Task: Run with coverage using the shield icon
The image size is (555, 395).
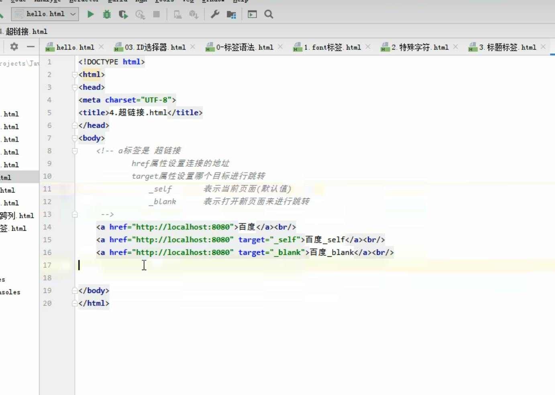Action: point(123,14)
